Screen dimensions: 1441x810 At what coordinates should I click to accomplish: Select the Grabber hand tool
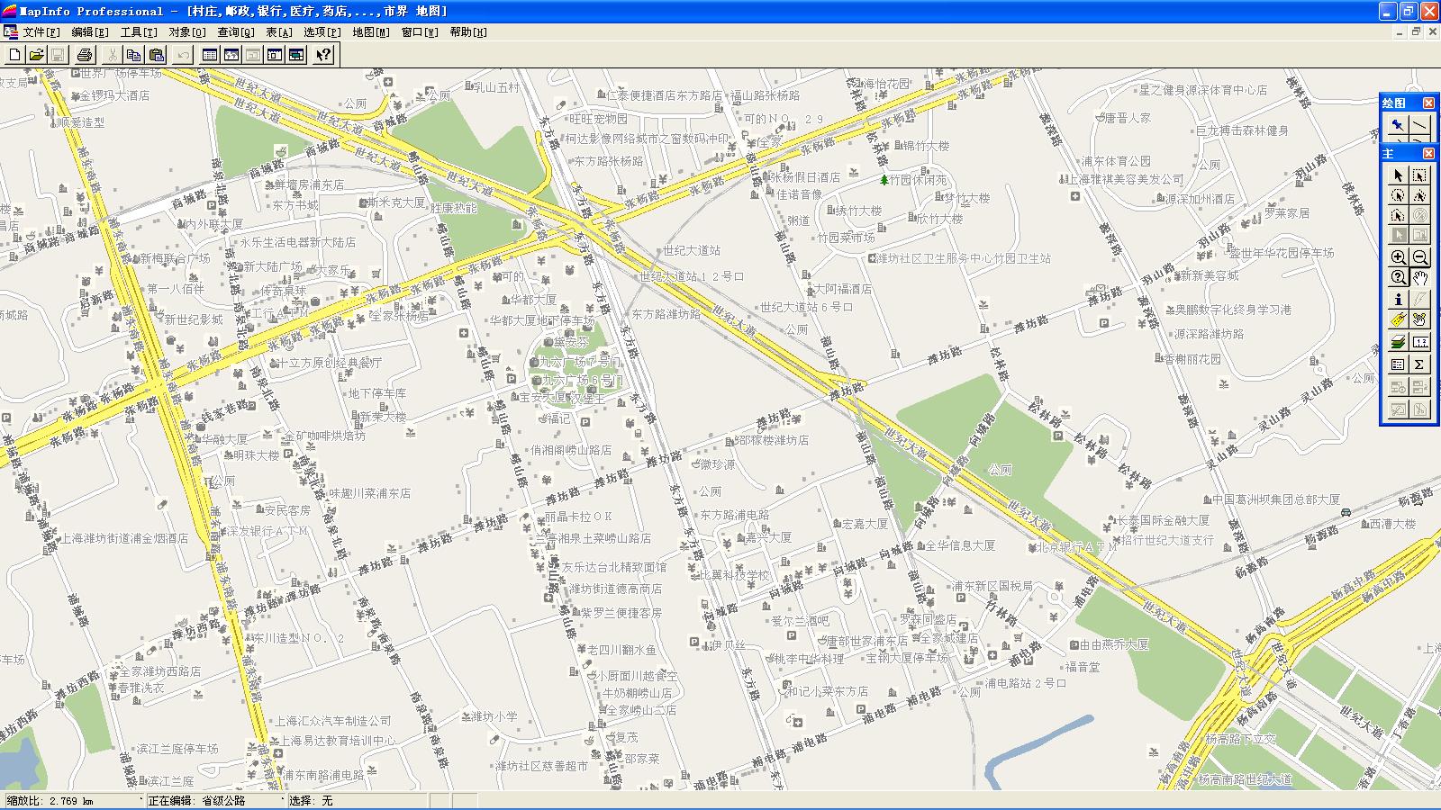(1419, 277)
